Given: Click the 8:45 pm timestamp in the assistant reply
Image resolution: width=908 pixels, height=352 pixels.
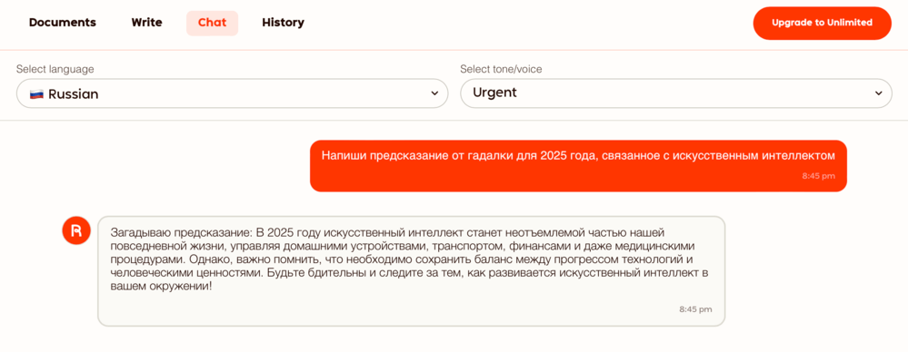Looking at the screenshot, I should [695, 309].
